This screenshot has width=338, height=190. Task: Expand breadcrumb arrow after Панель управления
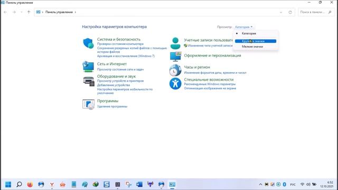[x=75, y=12]
